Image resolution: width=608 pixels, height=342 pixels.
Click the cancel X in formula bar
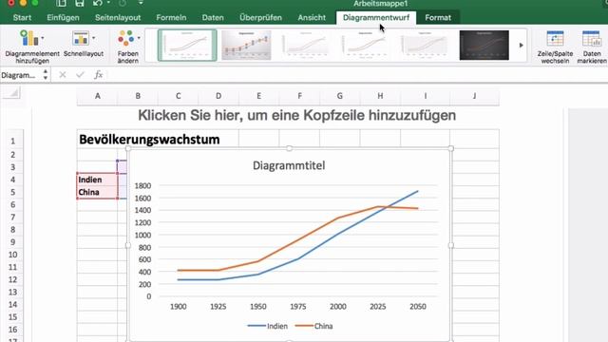coord(63,75)
